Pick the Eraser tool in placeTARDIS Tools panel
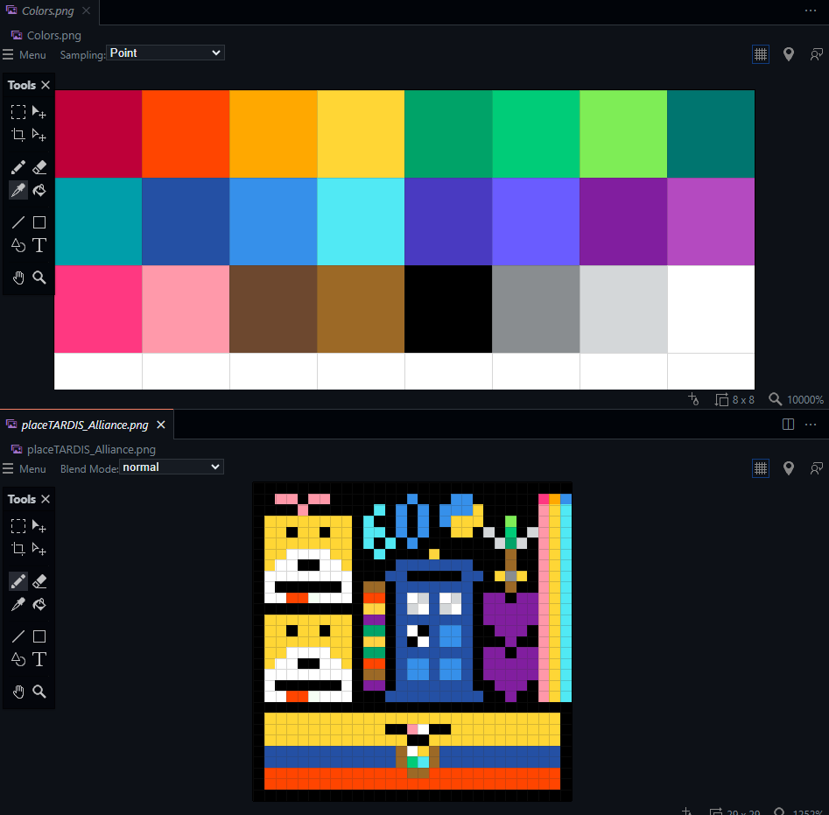 [x=39, y=581]
